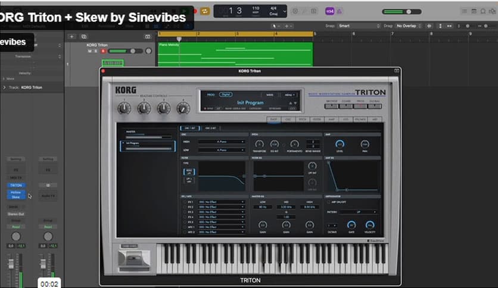Click the Master EQ low Gain knob
The width and height of the screenshot is (498, 288).
pos(263,225)
